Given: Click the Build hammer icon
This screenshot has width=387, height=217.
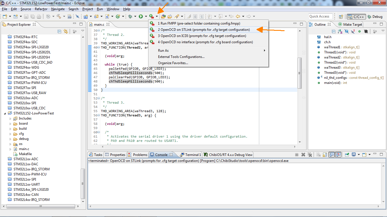Looking at the screenshot, I should 59,17.
